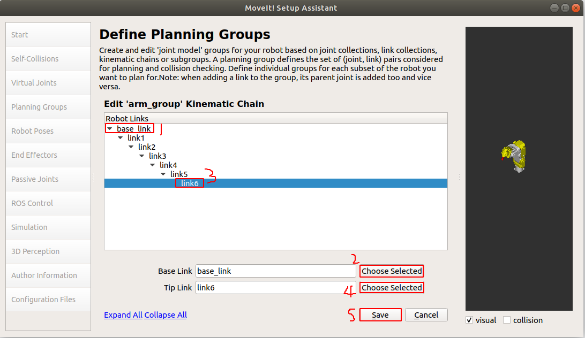
Task: Open the Planning Groups tab
Action: coord(39,107)
